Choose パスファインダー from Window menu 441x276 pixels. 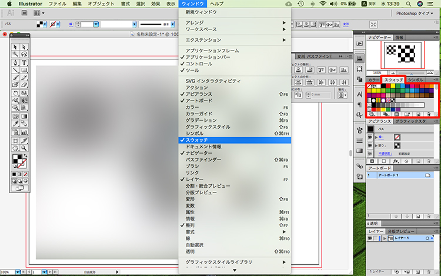click(x=203, y=159)
